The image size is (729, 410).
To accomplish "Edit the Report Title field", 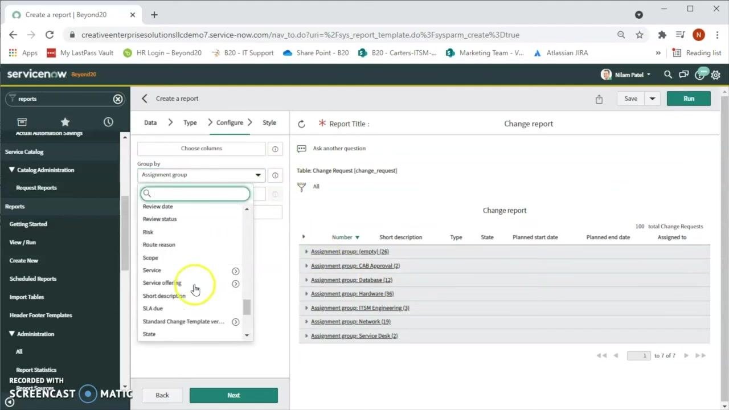I will (529, 124).
